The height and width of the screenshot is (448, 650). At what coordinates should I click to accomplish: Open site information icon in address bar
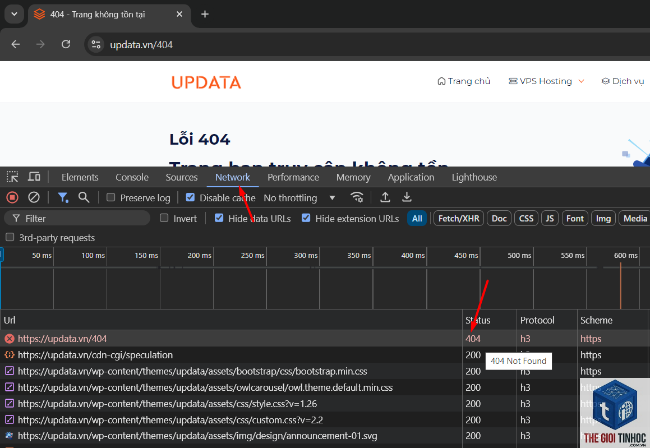coord(96,44)
